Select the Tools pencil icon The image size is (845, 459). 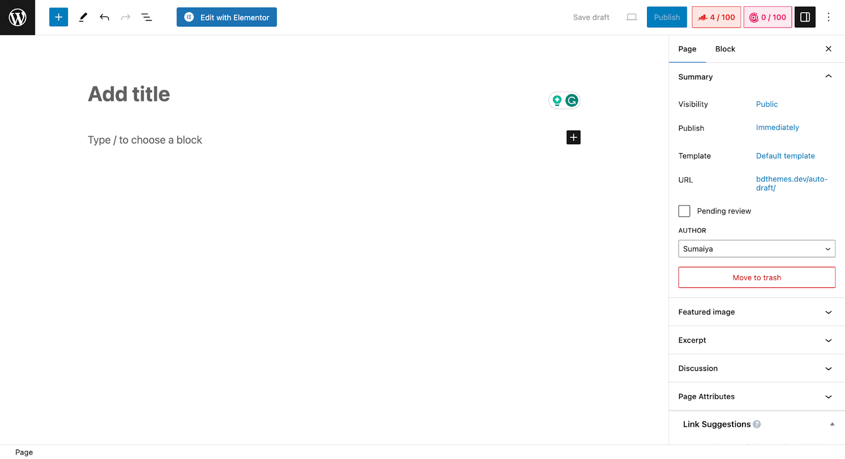pyautogui.click(x=83, y=17)
